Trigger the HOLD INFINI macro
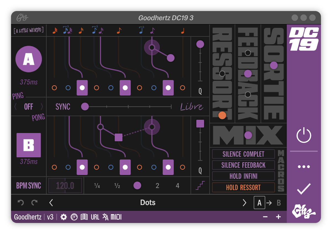332x234 pixels. click(x=243, y=176)
